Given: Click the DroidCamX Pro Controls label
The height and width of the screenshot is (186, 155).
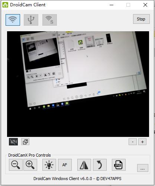Looking at the screenshot, I should (x=29, y=155).
